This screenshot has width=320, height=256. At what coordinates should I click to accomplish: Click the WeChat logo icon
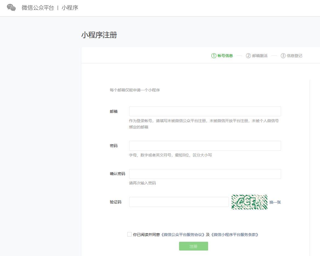pyautogui.click(x=11, y=8)
